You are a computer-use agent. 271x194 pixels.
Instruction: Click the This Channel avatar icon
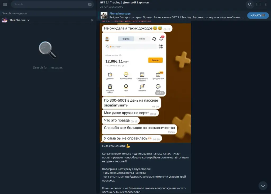click(4, 20)
